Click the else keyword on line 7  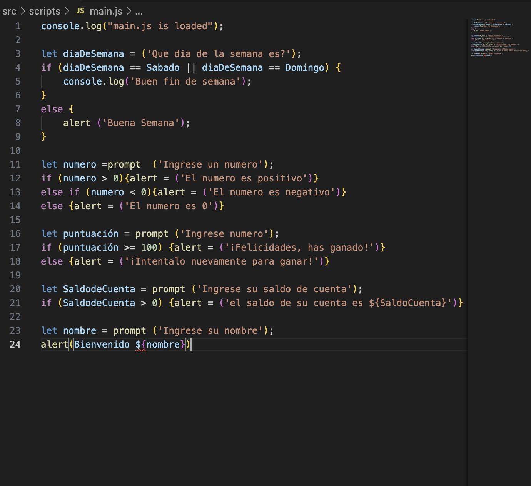tap(52, 109)
